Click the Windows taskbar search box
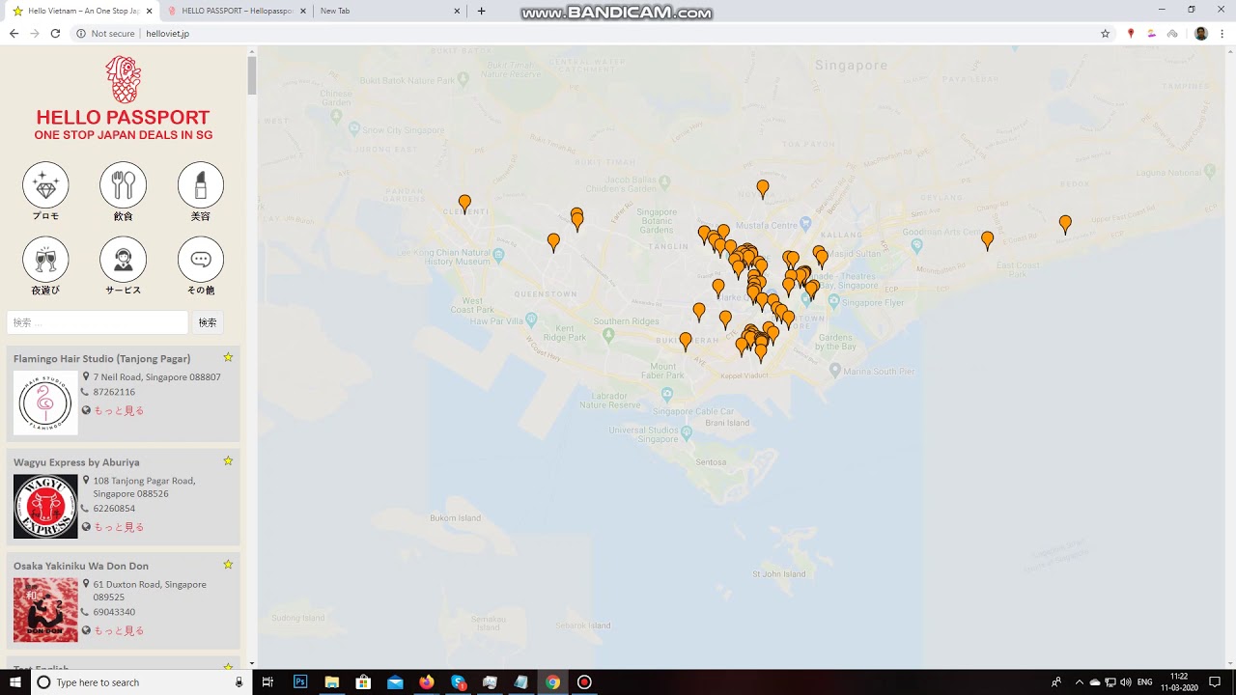The image size is (1236, 695). [x=141, y=681]
